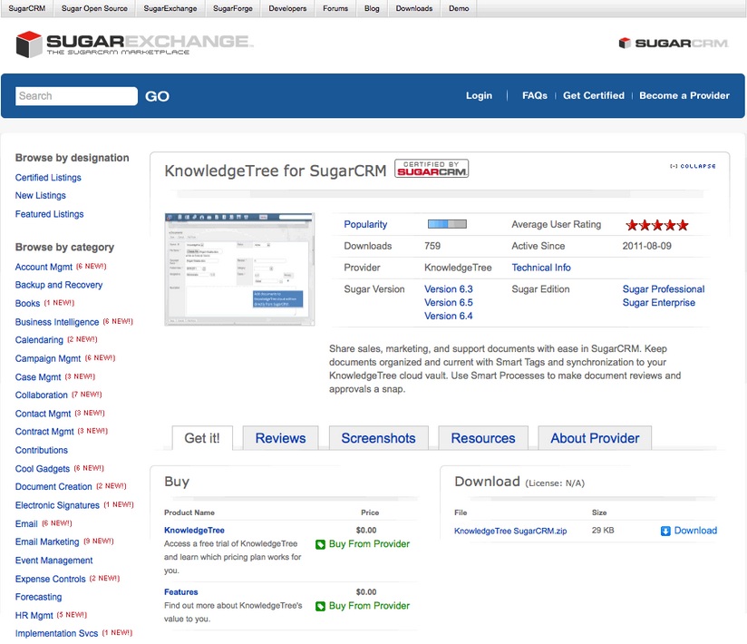Click the blue Download arrow icon

tap(665, 531)
